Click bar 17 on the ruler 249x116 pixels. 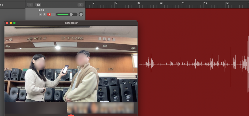click(116, 3)
